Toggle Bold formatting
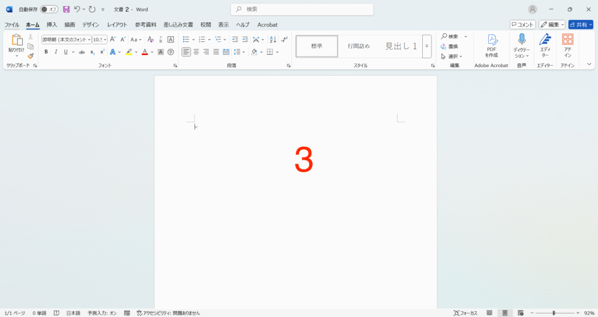Image resolution: width=598 pixels, height=317 pixels. 46,52
